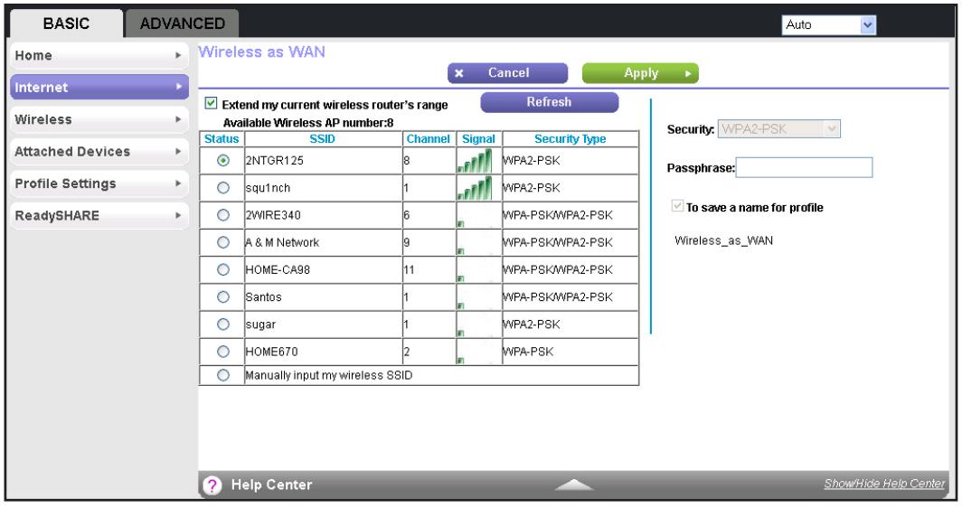Click signal indicator for Santos

click(461, 306)
